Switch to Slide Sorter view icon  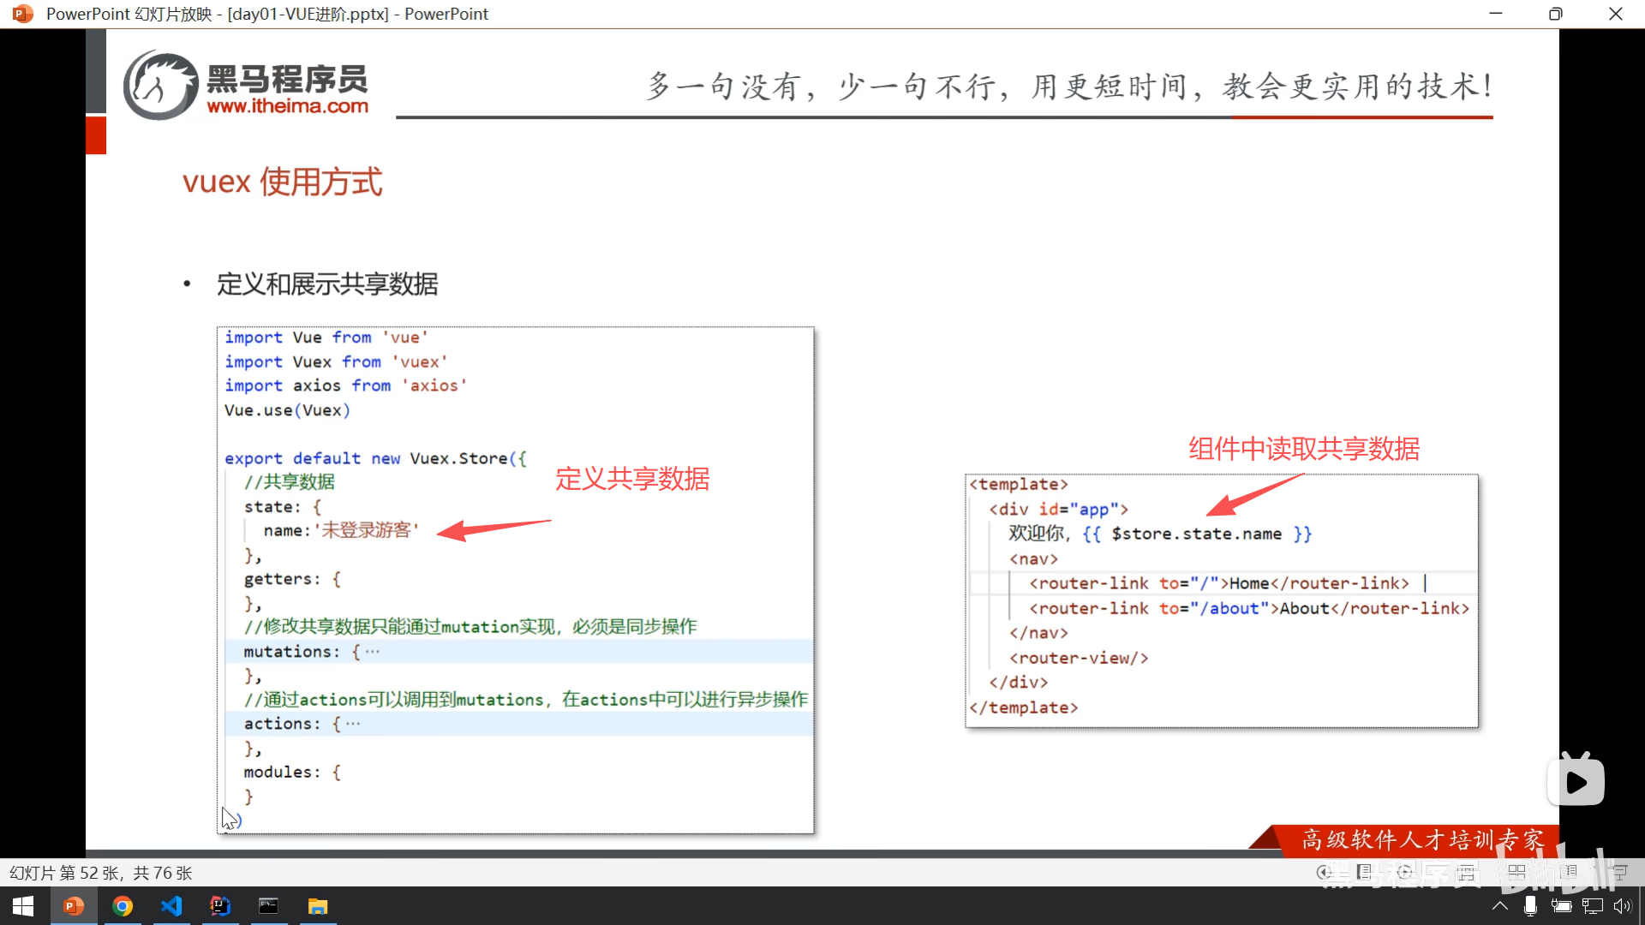(x=1516, y=872)
